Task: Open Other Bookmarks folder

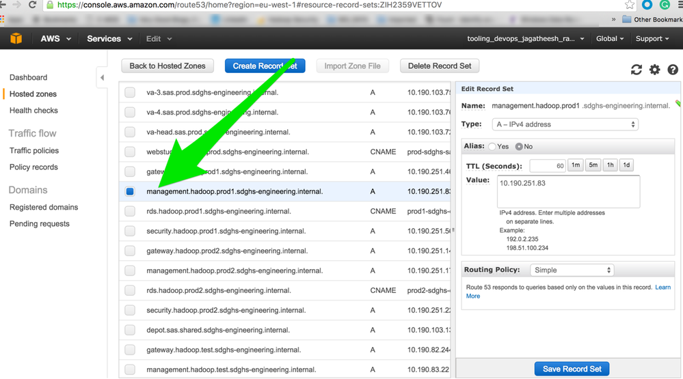Action: coord(652,19)
